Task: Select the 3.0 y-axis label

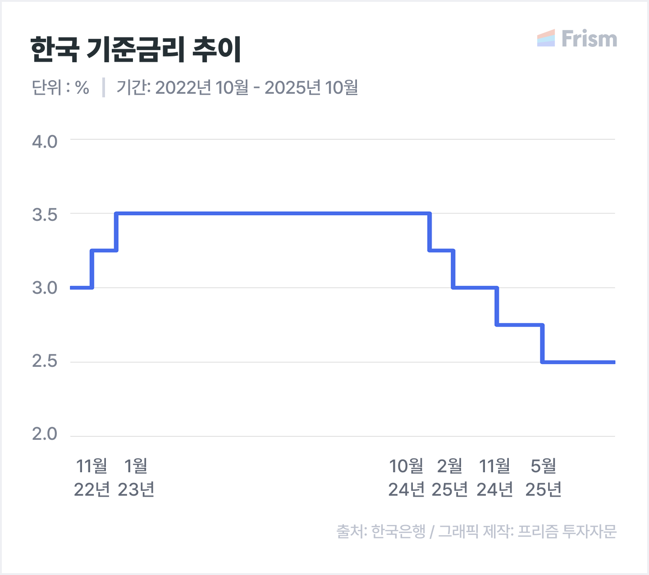Action: click(45, 288)
